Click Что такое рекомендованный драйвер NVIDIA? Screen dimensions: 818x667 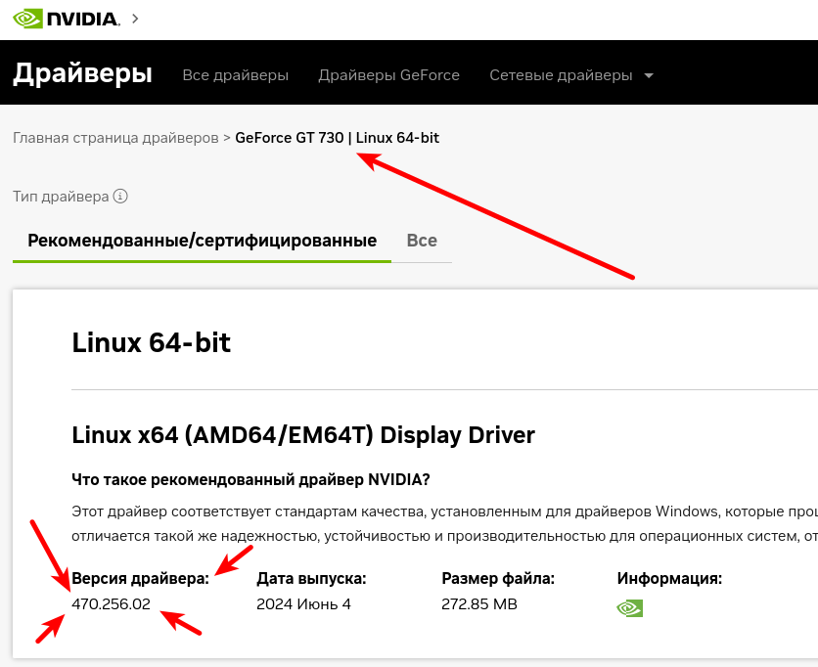click(x=250, y=479)
